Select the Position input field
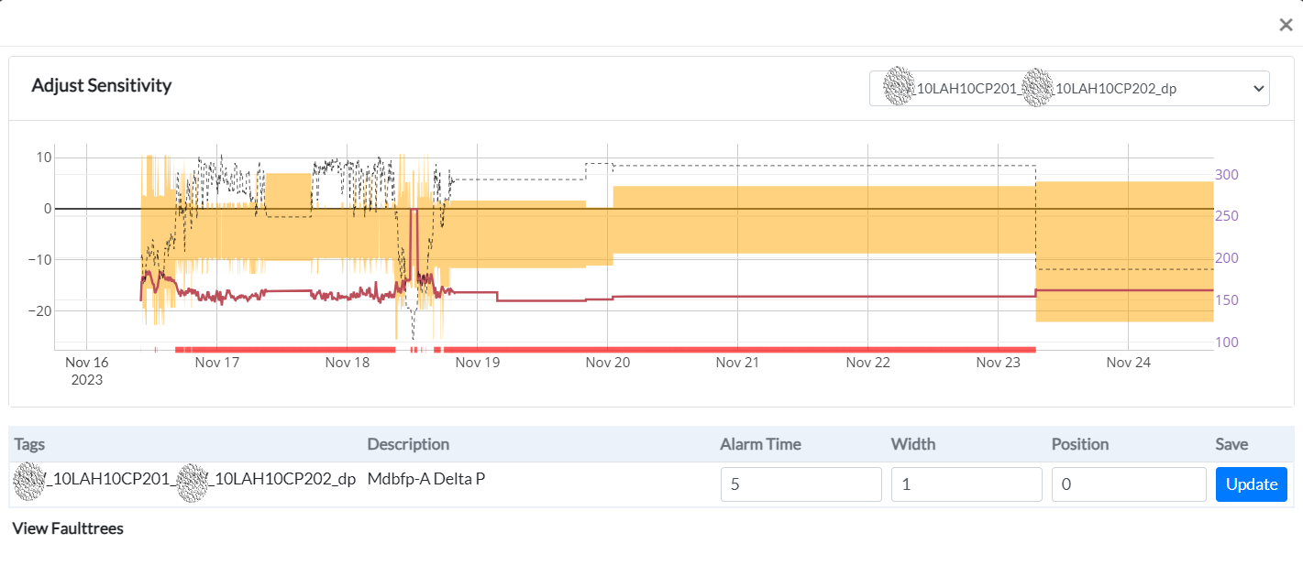Viewport: 1303px width, 587px height. pos(1128,484)
